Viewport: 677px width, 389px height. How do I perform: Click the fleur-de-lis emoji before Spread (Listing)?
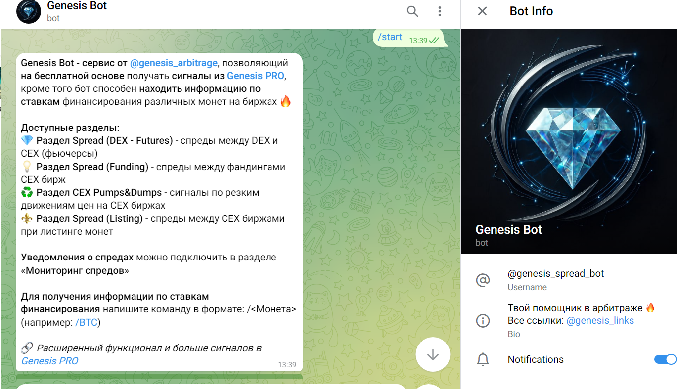(x=27, y=218)
